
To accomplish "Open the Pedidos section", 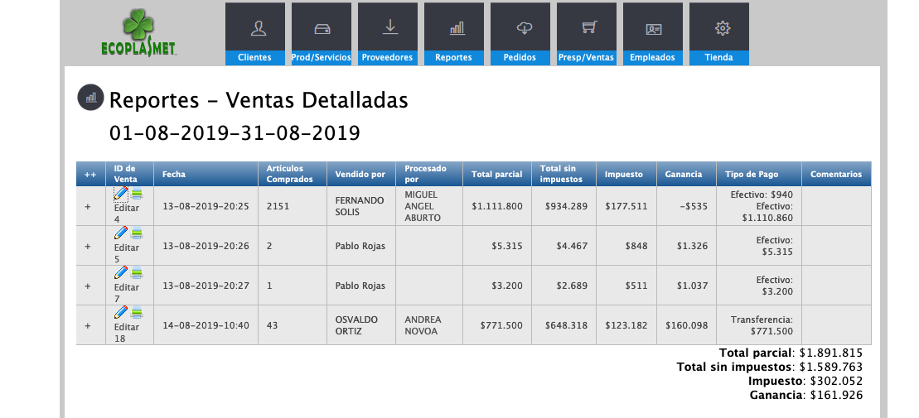I will coord(520,34).
